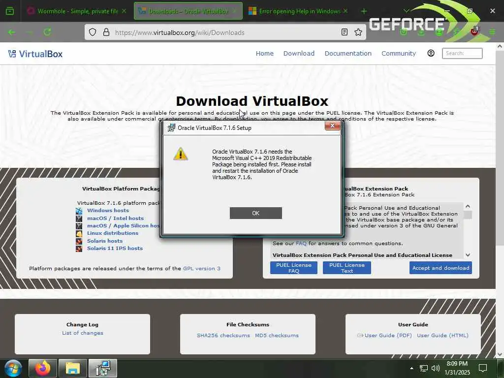Screen dimensions: 504x378
Task: Click the Windows hosts platform icon
Action: click(x=79, y=211)
